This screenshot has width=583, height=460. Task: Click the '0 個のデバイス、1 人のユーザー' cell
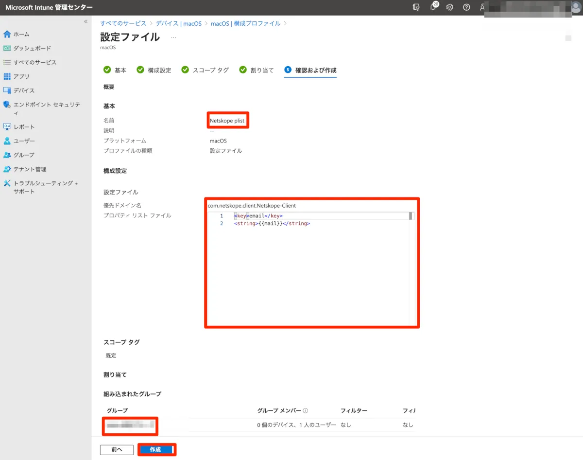coord(296,425)
